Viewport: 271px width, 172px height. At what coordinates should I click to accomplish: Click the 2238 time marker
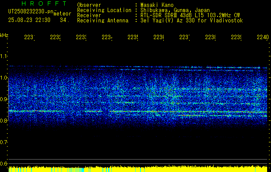(x=211, y=37)
